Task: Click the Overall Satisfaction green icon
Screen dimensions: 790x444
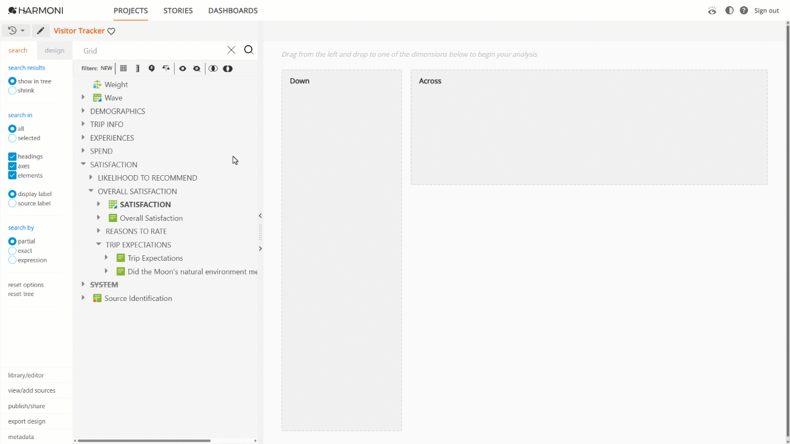Action: [112, 218]
